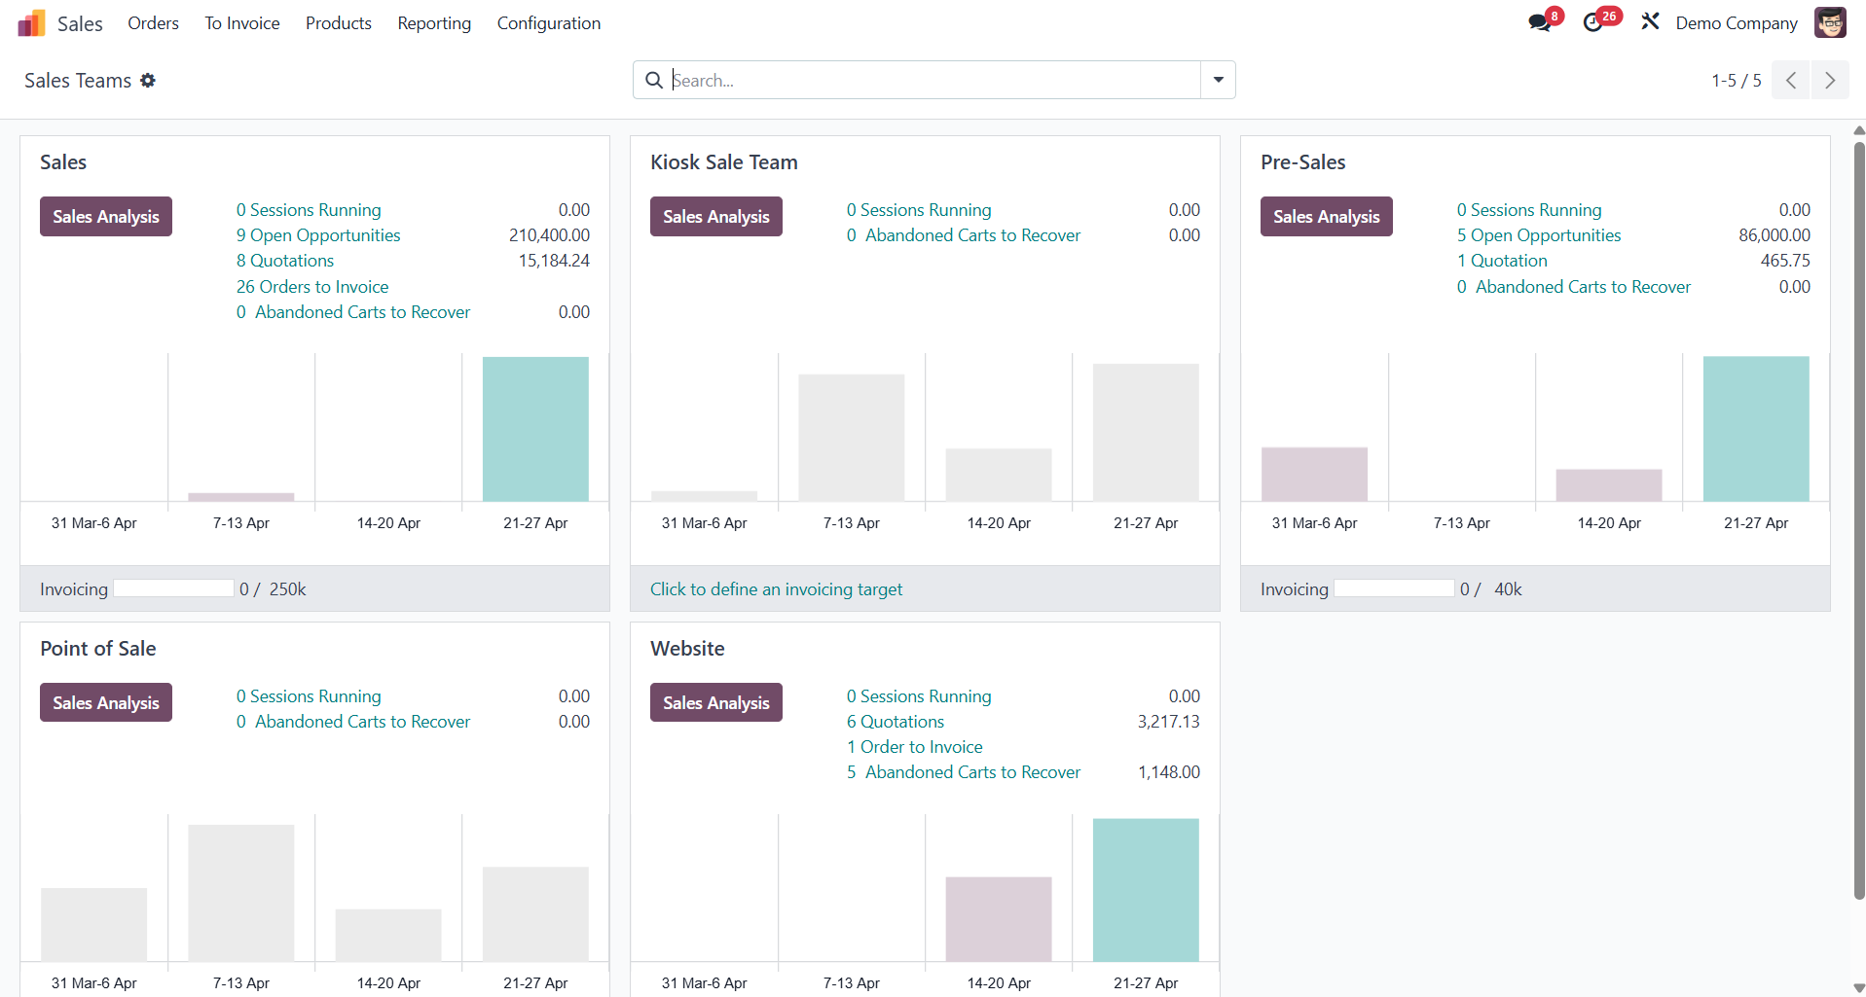View activities via the clock icon
This screenshot has width=1866, height=997.
tap(1595, 21)
